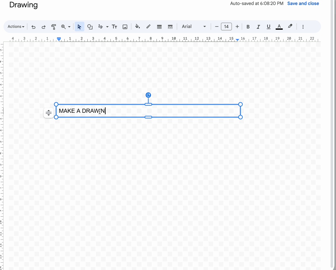
Task: Toggle italic formatting
Action: (x=258, y=27)
